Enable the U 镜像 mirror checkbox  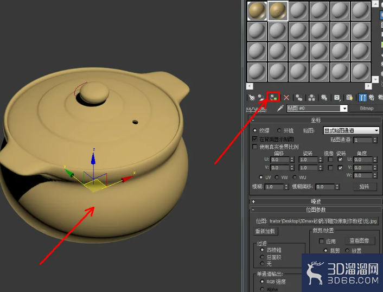[x=330, y=160]
